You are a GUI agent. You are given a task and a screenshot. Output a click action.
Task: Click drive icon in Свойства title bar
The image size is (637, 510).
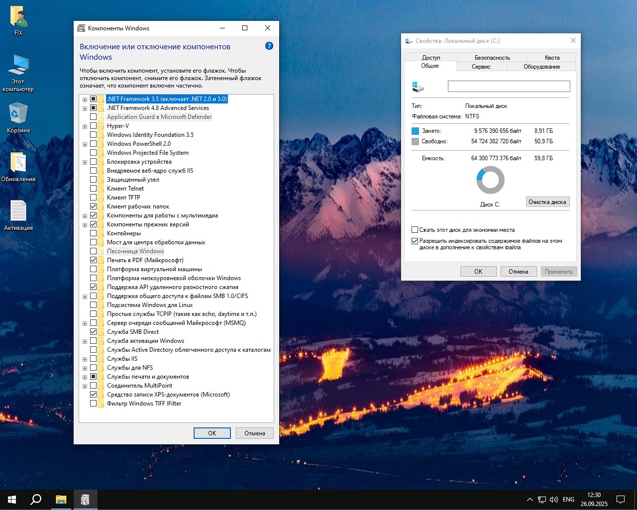[x=409, y=41]
